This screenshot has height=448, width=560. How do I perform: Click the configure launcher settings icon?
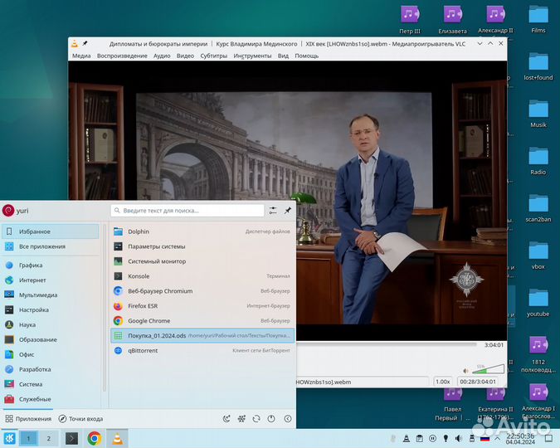click(x=273, y=211)
